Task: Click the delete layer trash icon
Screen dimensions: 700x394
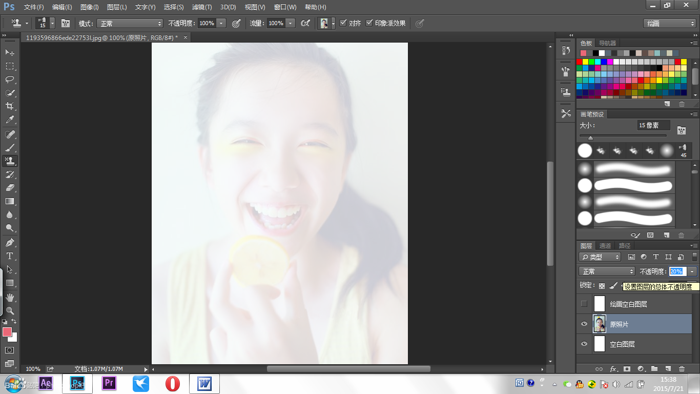Action: [x=682, y=368]
